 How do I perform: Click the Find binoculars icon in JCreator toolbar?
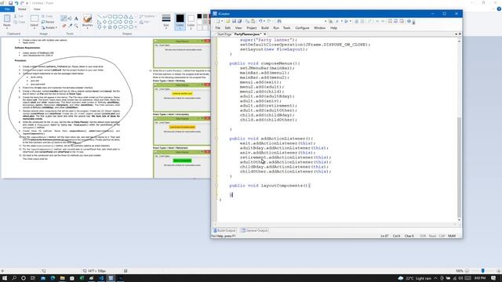point(279,21)
